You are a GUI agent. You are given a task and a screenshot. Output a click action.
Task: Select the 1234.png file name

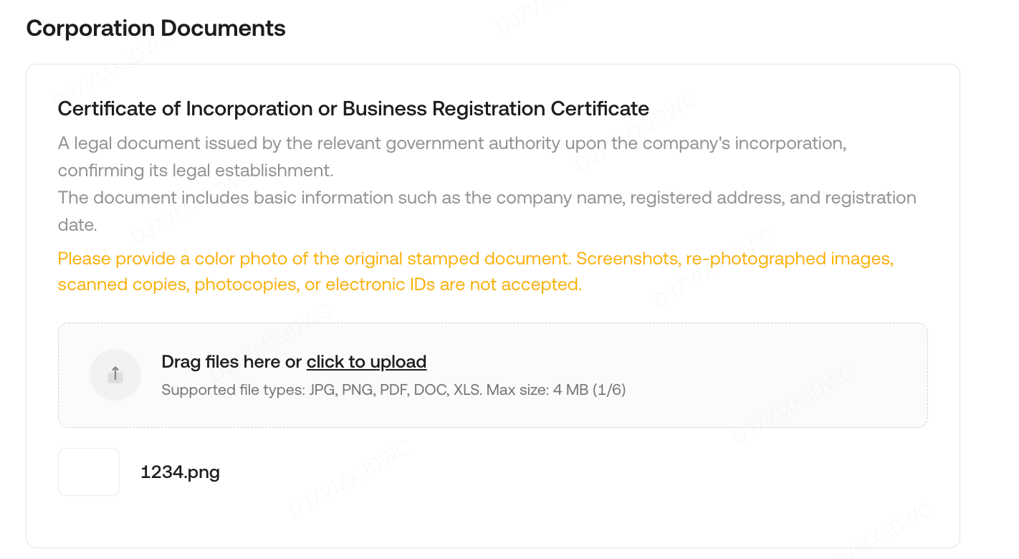point(181,472)
